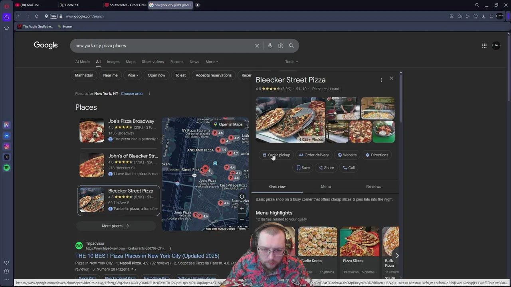Image resolution: width=511 pixels, height=287 pixels.
Task: Toggle Accepts reservations filter chip
Action: [x=214, y=75]
